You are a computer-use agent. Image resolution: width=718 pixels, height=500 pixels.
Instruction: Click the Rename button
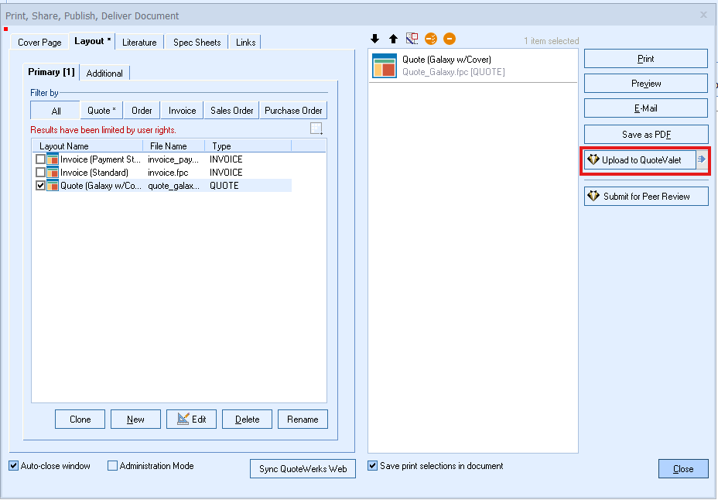click(303, 420)
